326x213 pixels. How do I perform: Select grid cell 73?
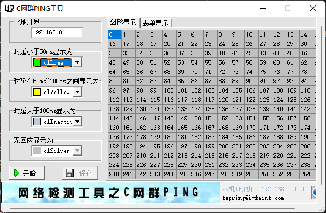pos(238,72)
